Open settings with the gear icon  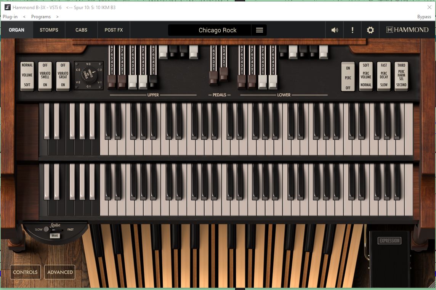click(x=370, y=30)
